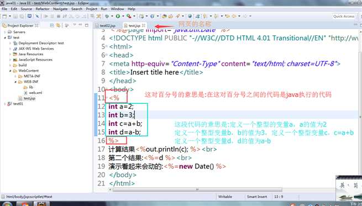Expand the META-INF folder node

pyautogui.click(x=15, y=76)
